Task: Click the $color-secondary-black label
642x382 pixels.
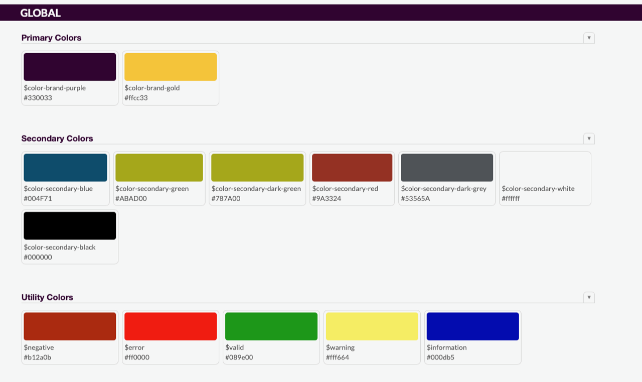Action: [x=60, y=247]
